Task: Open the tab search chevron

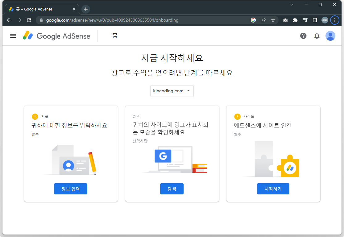Action: click(x=292, y=5)
